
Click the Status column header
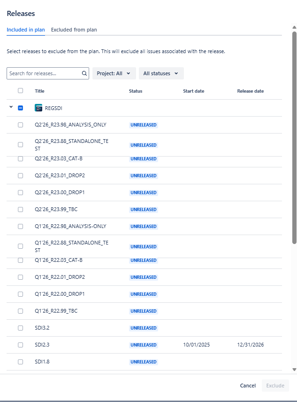point(136,91)
